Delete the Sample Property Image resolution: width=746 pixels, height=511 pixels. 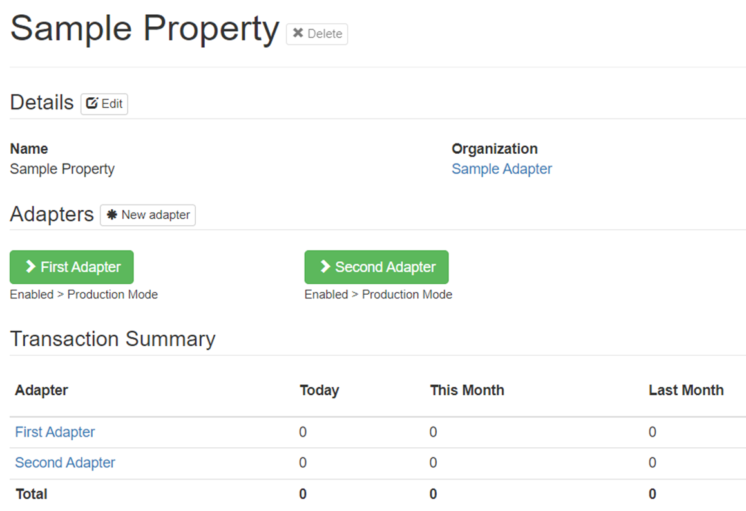(317, 33)
